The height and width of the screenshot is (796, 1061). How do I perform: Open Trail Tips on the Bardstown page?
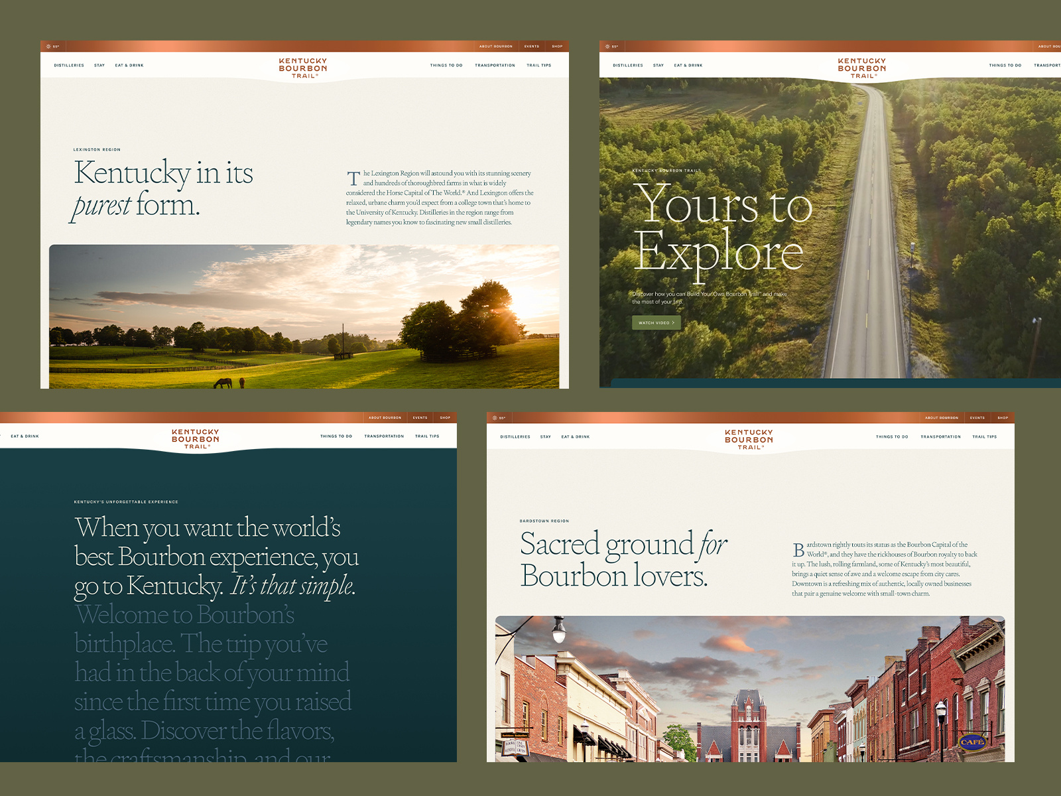coord(985,437)
